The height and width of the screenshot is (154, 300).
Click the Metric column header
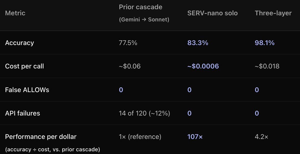click(15, 13)
